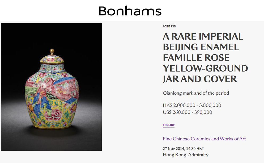Click the gold knob on the jar lid
Viewport: 264px width, 163px height.
[52, 52]
